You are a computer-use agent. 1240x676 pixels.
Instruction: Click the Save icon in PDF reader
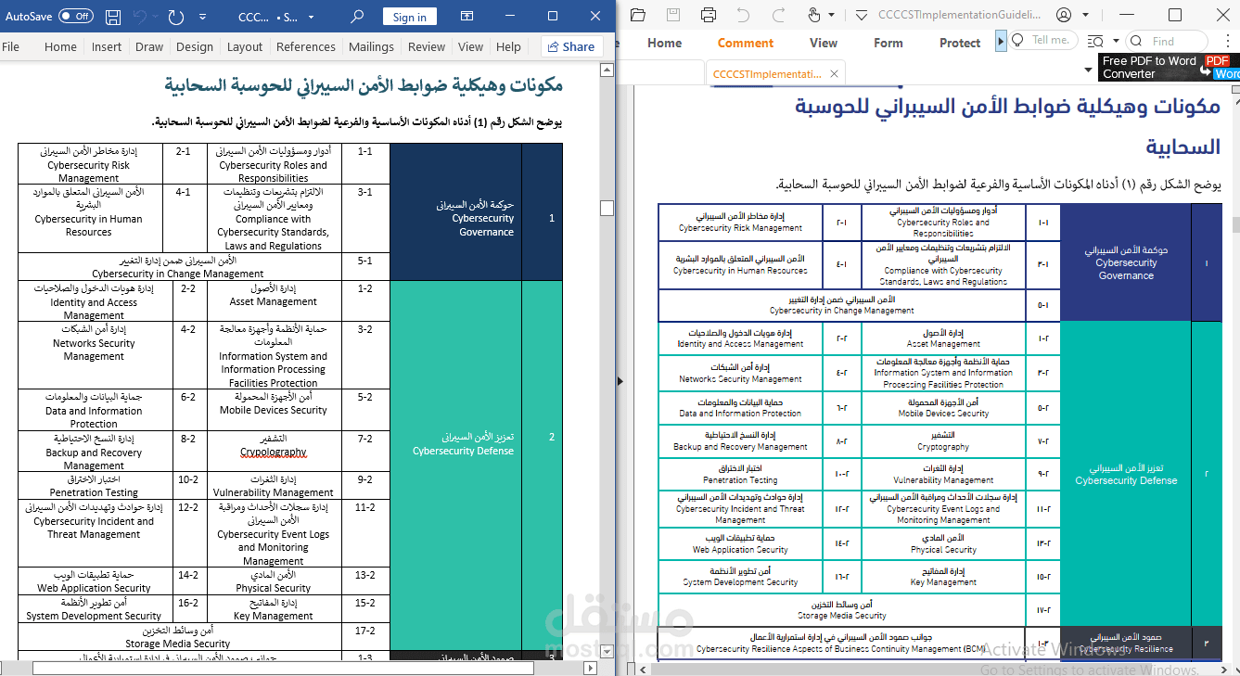point(673,15)
